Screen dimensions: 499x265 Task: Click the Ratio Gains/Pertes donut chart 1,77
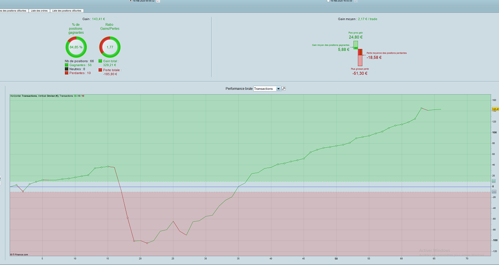click(110, 47)
